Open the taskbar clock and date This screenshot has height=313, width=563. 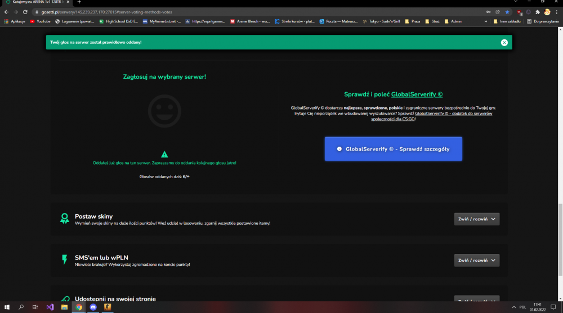point(538,307)
